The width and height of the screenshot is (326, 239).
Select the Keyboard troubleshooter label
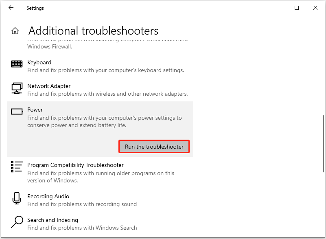[x=39, y=62]
